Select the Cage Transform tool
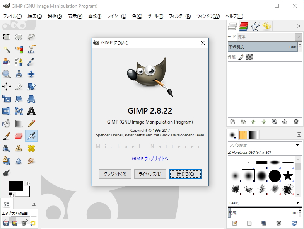The width and height of the screenshot is (304, 229). tap(19, 111)
